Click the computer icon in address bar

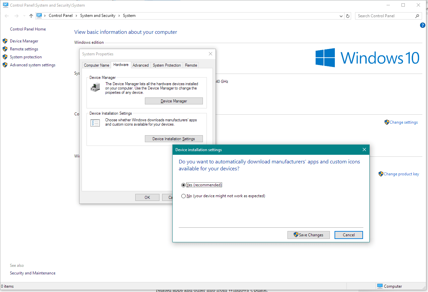click(39, 16)
